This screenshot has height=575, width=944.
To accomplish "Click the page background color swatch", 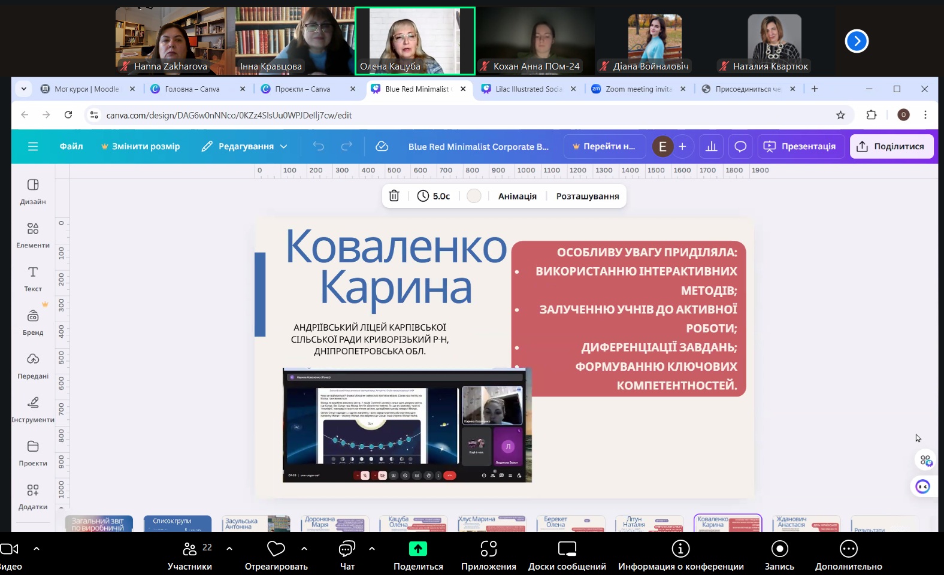I will [x=474, y=196].
